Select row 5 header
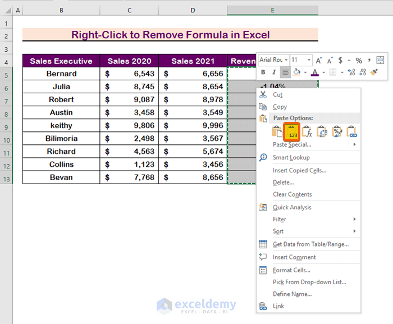 (x=6, y=75)
